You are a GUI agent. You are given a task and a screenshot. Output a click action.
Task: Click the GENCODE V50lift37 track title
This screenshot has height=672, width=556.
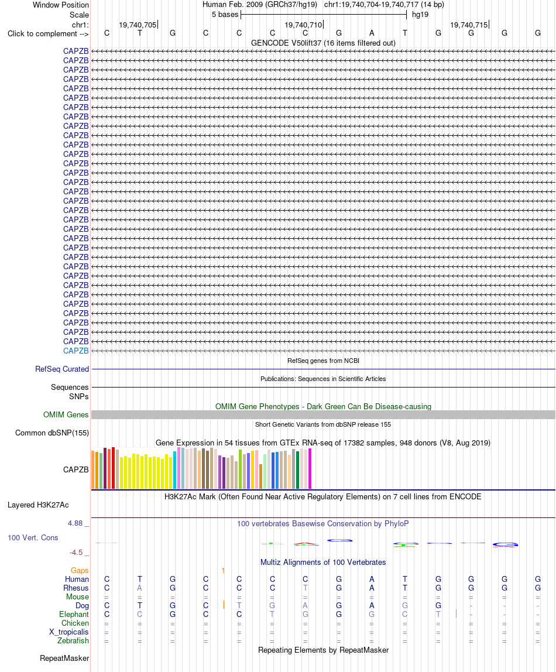323,43
